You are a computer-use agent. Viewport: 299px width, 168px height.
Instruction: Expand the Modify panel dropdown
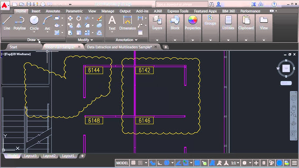85,40
